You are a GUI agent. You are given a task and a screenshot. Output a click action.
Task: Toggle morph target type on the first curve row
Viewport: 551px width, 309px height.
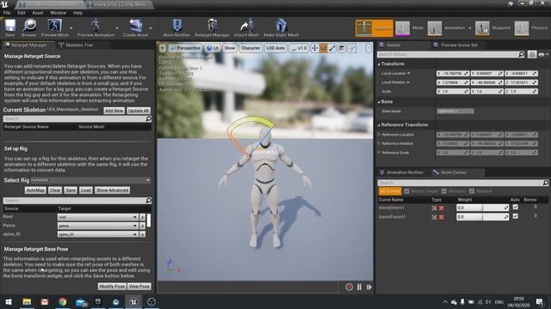tap(434, 208)
